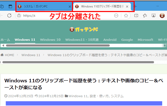This screenshot has width=167, height=106.
Task: Click the navigation menu horizontal scrollbar thumb
Action: click(58, 46)
